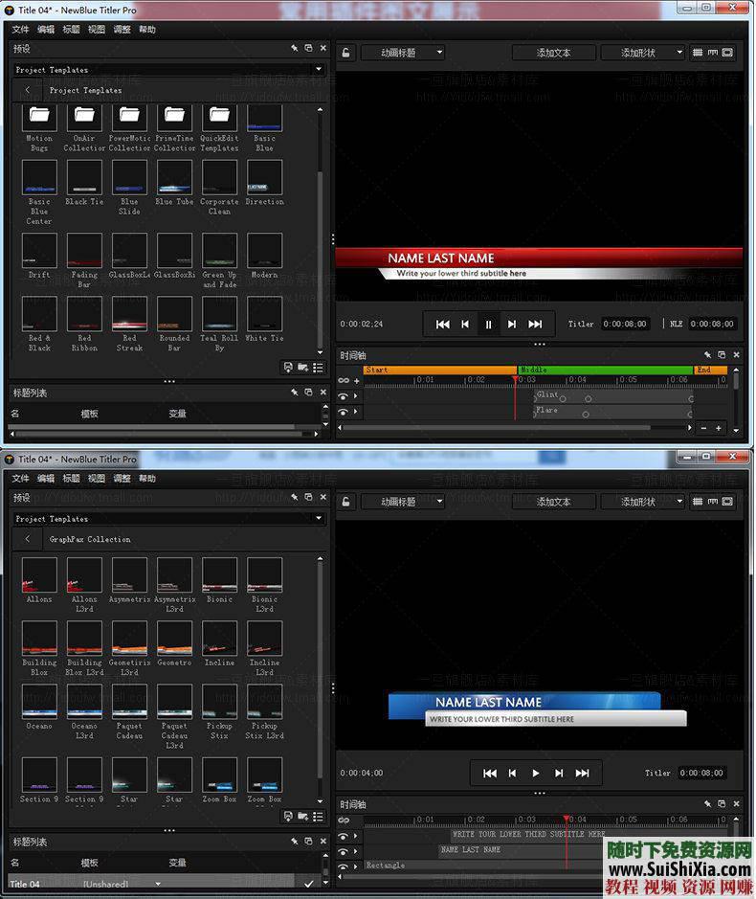Go back from GraphFax Collection using the arrow
The width and height of the screenshot is (756, 899).
click(x=28, y=539)
